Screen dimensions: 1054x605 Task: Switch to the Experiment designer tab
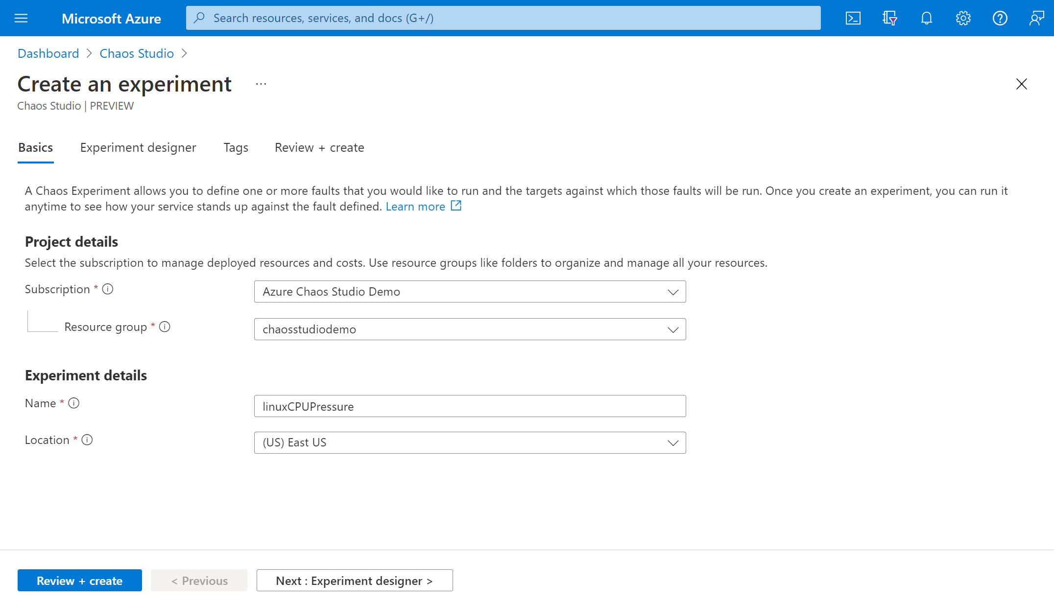click(x=138, y=147)
